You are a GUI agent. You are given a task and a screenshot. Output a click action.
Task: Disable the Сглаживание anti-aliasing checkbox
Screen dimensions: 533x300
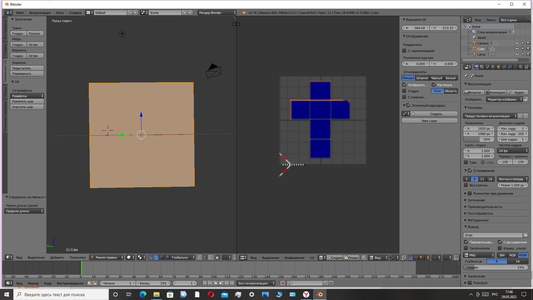(470, 171)
